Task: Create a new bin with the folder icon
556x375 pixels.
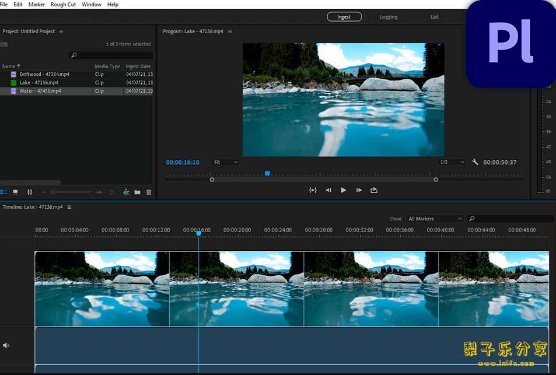Action: pos(137,192)
